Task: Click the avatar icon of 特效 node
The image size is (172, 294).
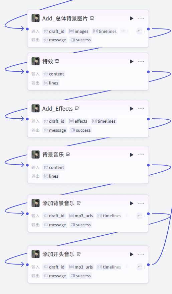Action: click(35, 61)
